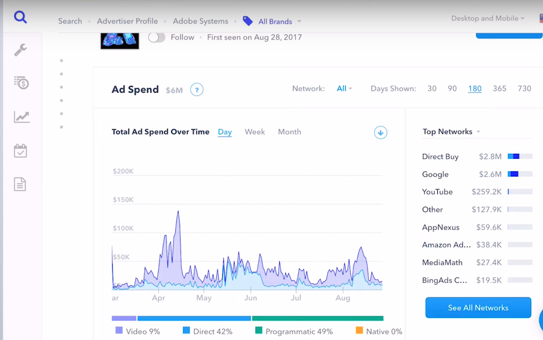Screen dimensions: 543x340
Task: Show 30 days of ad spend
Action: (x=432, y=89)
